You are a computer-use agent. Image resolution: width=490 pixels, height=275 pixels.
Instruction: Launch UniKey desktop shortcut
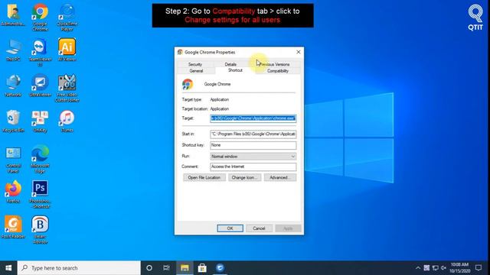click(x=40, y=121)
